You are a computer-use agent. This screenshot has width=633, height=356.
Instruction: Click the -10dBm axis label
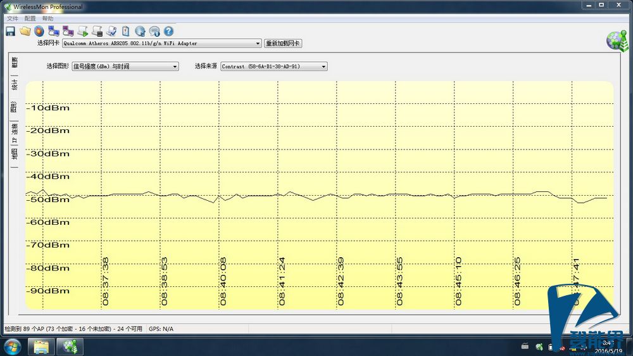pyautogui.click(x=48, y=108)
